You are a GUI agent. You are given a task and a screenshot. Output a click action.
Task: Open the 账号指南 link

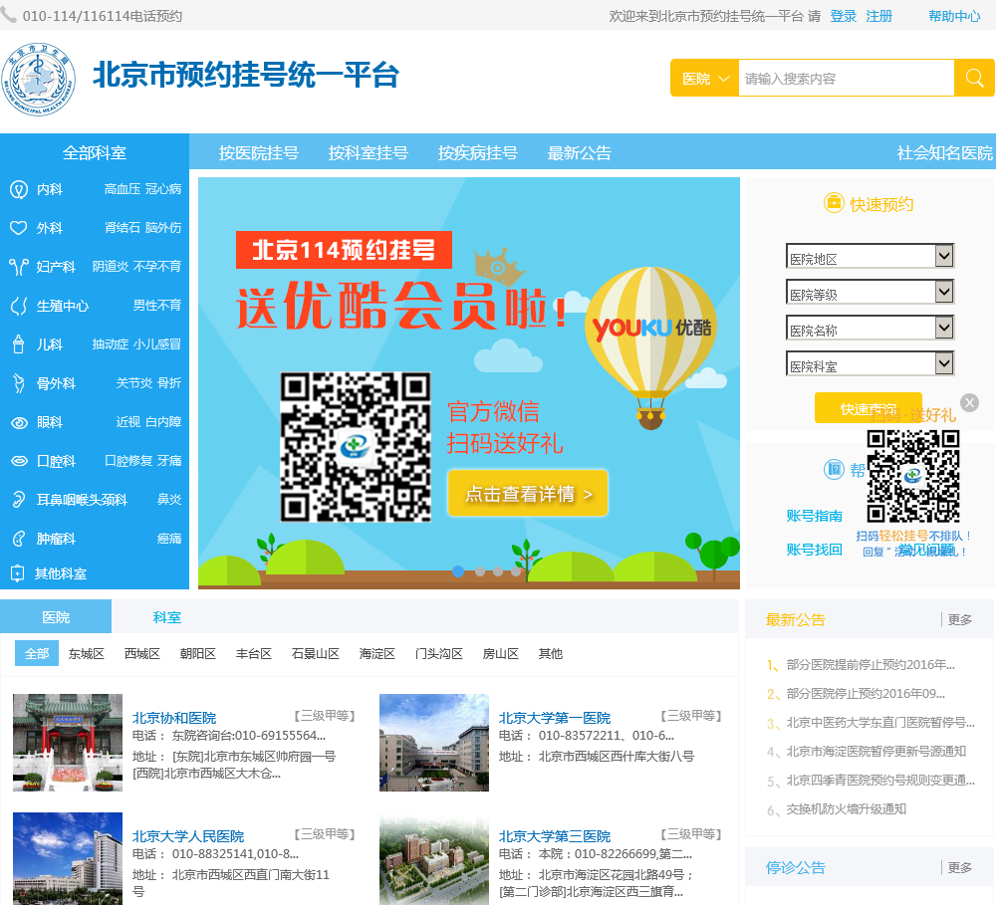tap(815, 515)
